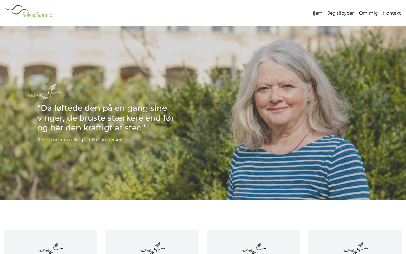Image resolution: width=406 pixels, height=254 pixels.
Task: Click the swan icon in the fourth card
Action: tap(355, 248)
